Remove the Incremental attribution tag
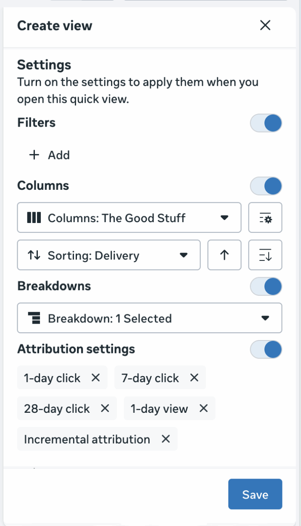Viewport: 301px width, 526px height. (x=166, y=439)
